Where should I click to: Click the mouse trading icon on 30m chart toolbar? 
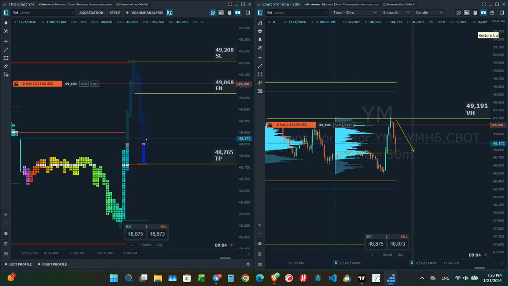[475, 13]
